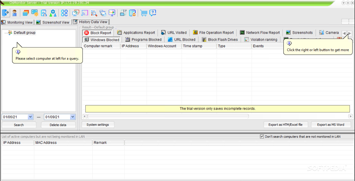The width and height of the screenshot is (355, 181).
Task: Click Export as HTM/Excel file
Action: click(x=285, y=125)
